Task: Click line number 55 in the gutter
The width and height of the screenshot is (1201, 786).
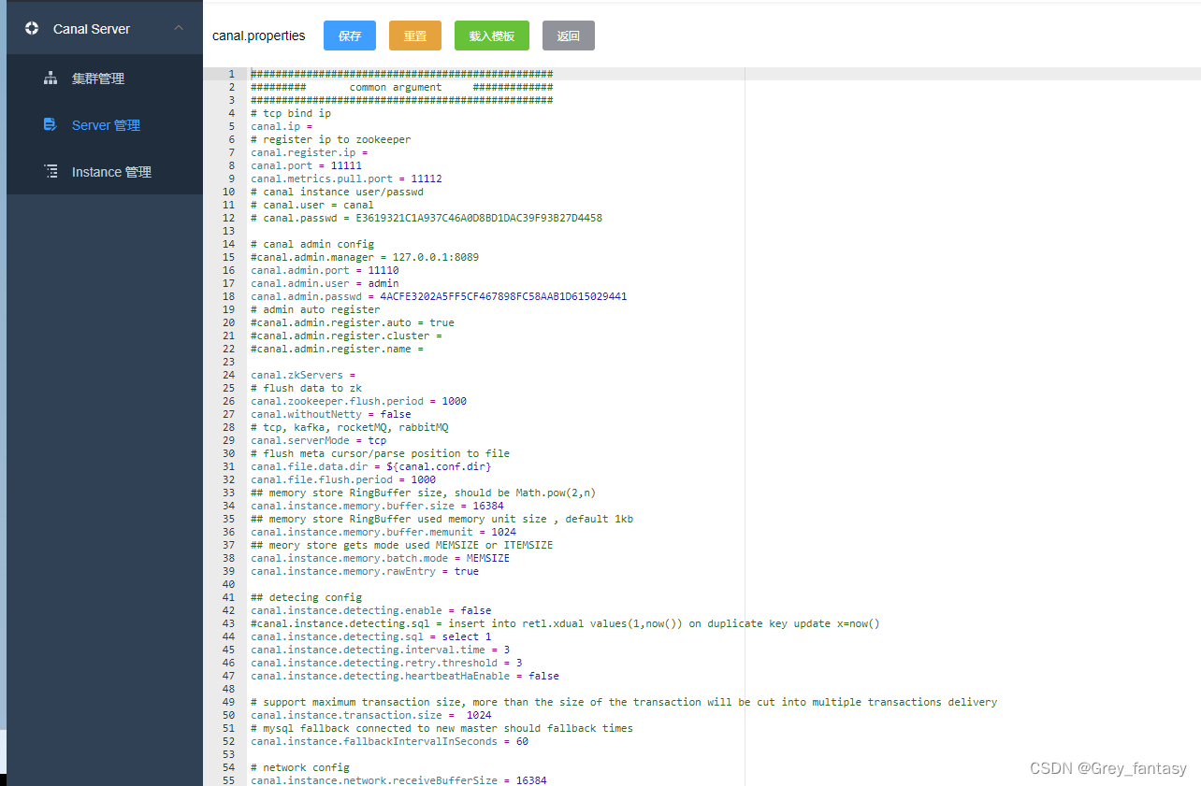Action: tap(229, 780)
